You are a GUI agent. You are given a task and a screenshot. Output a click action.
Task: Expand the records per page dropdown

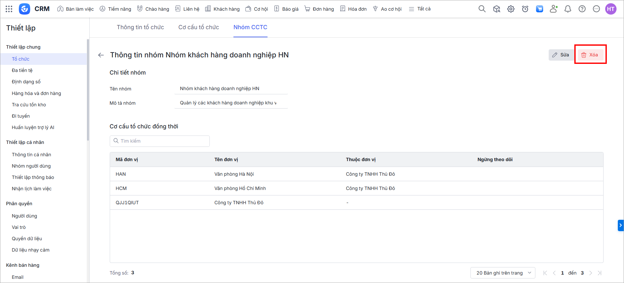503,273
